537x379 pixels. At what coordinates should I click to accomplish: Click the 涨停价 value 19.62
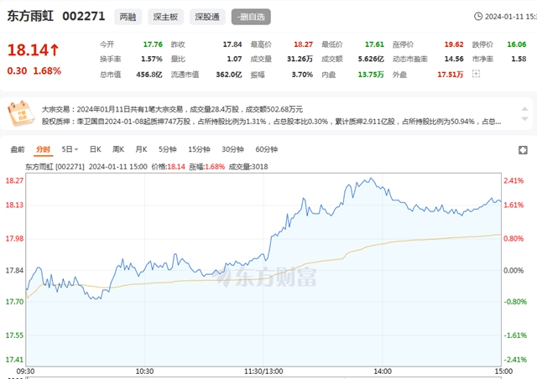tap(454, 44)
